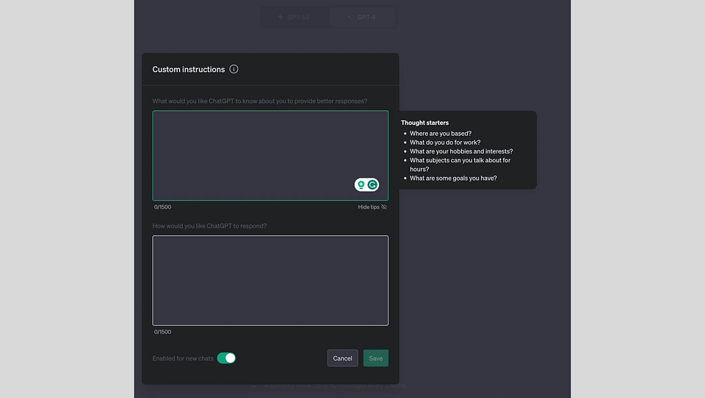Click the info icon beside Custom instructions
This screenshot has height=398, width=705.
coord(234,69)
